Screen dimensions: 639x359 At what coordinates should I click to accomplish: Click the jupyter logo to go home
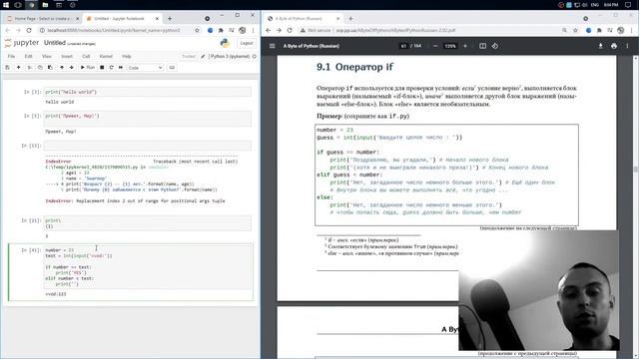[x=22, y=43]
